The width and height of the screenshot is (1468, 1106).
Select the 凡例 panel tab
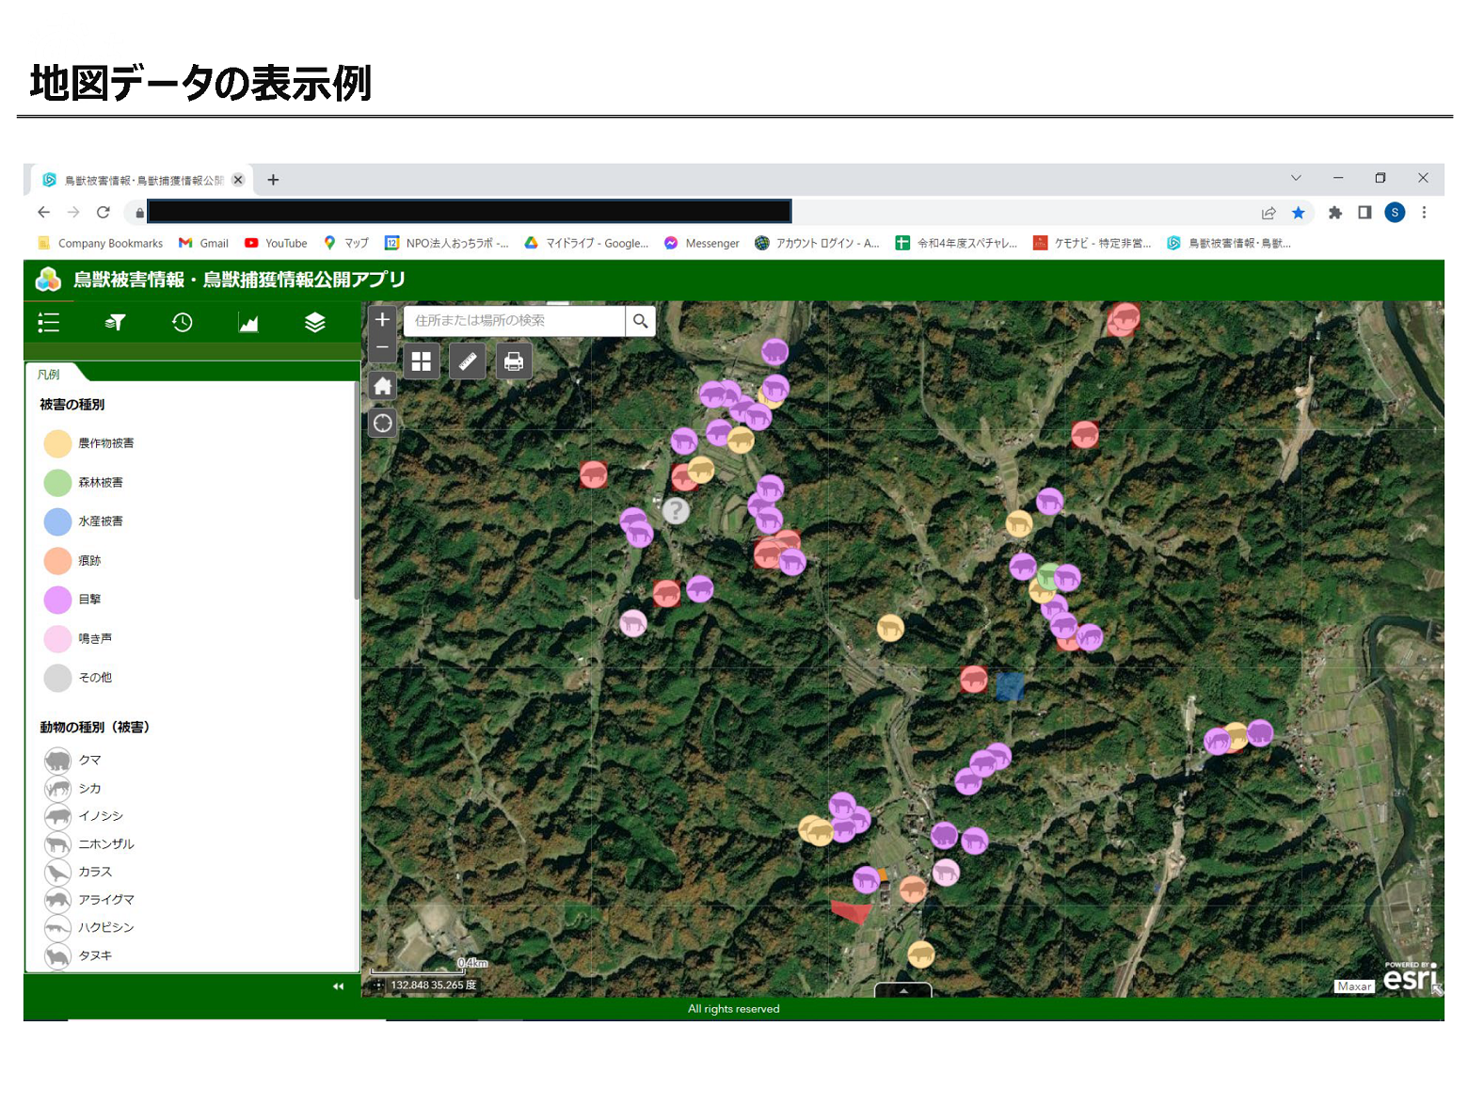[49, 375]
